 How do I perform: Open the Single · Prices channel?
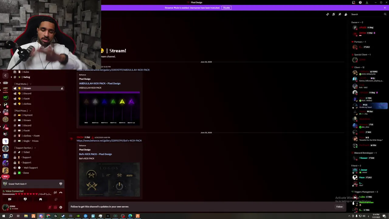tap(38, 141)
